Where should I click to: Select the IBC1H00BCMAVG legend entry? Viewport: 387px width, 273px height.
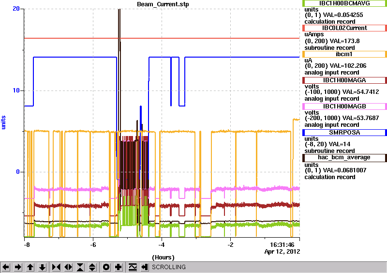point(344,3)
